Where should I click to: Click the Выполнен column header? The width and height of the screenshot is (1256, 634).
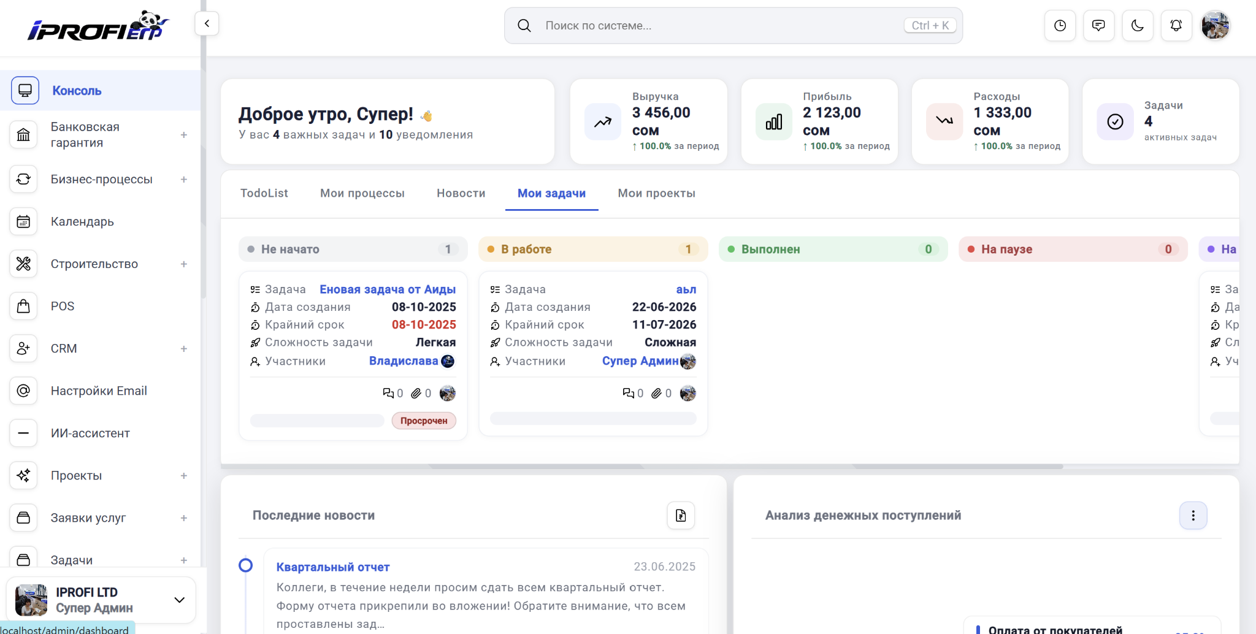point(833,249)
